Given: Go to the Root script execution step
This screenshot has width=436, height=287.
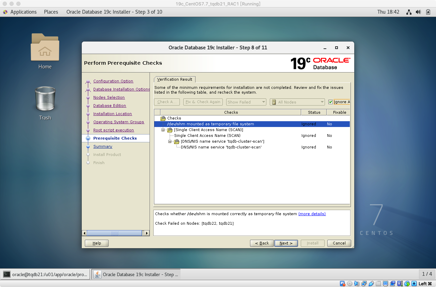Looking at the screenshot, I should (113, 130).
